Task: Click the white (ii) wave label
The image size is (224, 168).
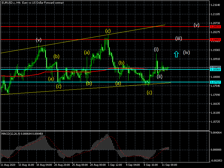Action: [x=159, y=76]
